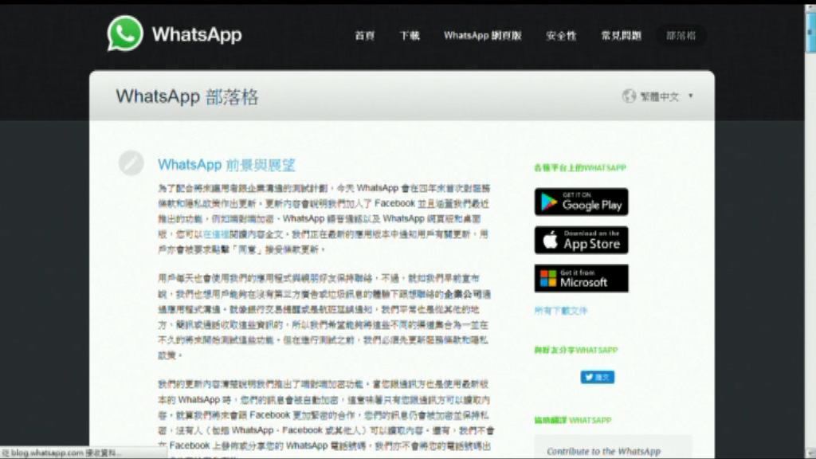Click the pencil icon beside the post title

[x=131, y=163]
